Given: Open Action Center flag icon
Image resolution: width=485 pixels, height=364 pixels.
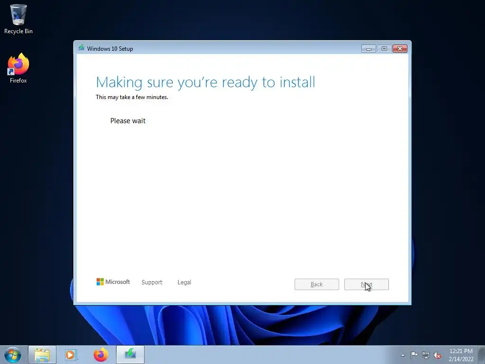Looking at the screenshot, I should tap(414, 355).
